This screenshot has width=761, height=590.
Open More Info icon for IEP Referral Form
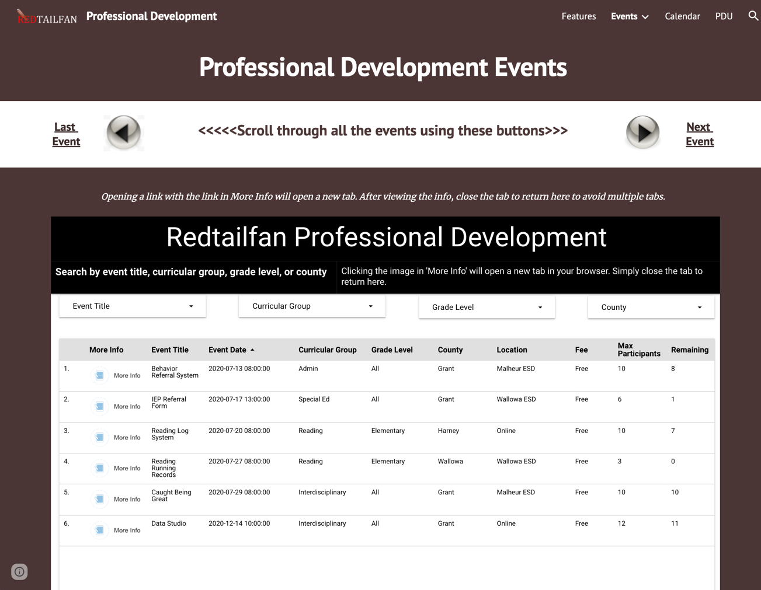[x=100, y=406]
